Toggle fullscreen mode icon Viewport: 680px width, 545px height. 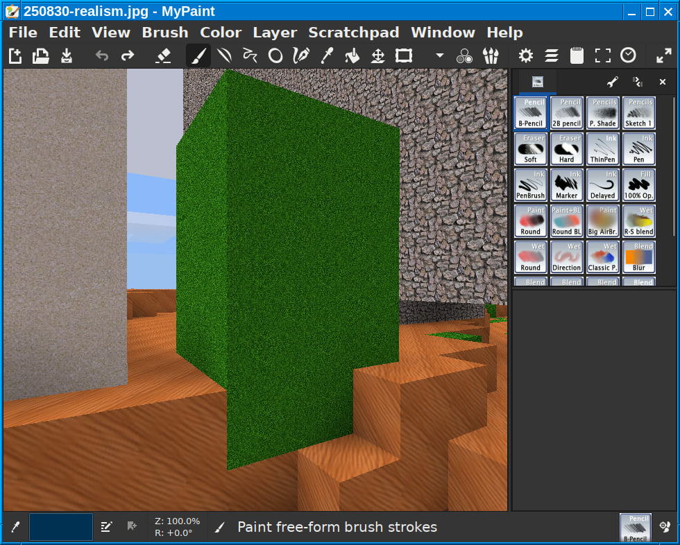(603, 56)
